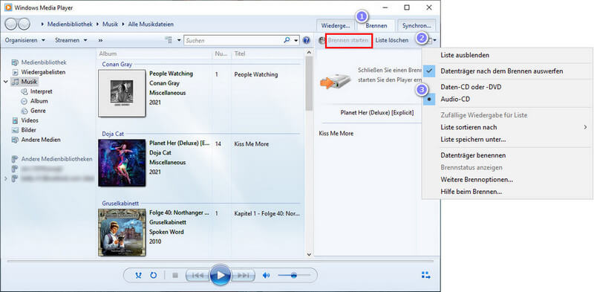Click the Album icon under Musik
This screenshot has height=292, width=594.
[x=25, y=101]
